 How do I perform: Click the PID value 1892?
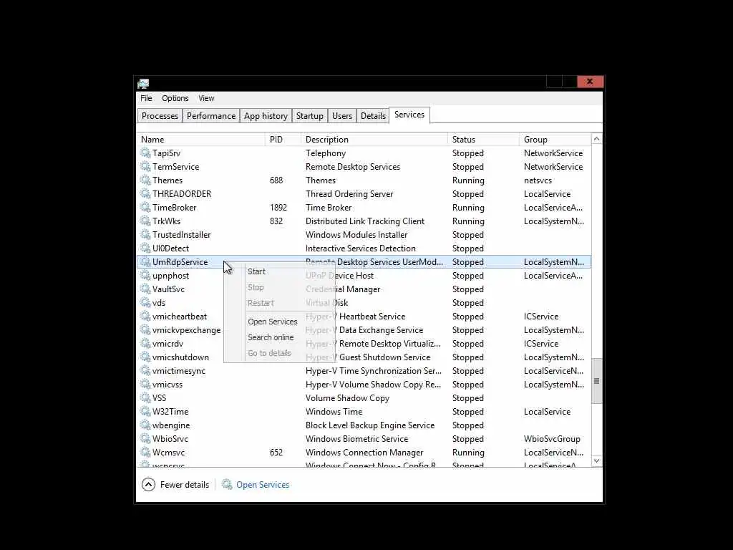278,207
